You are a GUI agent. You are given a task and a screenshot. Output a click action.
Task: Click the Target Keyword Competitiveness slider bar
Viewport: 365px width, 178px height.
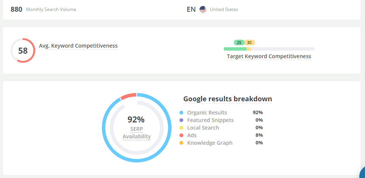[x=269, y=49]
